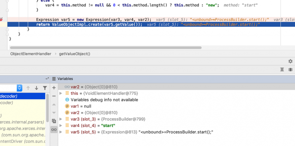Remove selected watch with minus icon
This screenshot has width=295, height=146.
click(54, 96)
